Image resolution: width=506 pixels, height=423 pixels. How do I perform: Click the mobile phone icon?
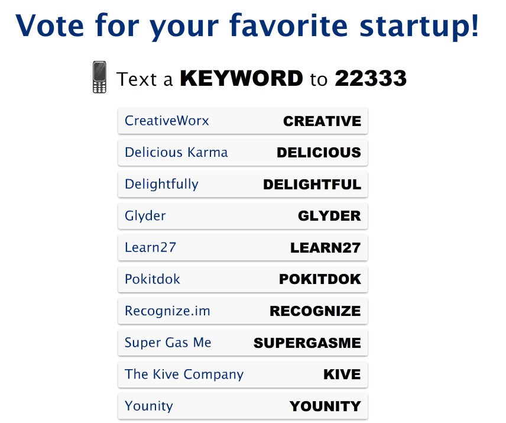99,78
